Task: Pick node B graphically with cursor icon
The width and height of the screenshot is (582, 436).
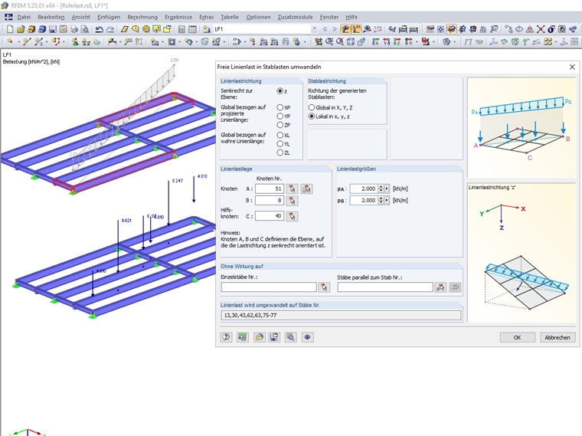Action: (292, 201)
